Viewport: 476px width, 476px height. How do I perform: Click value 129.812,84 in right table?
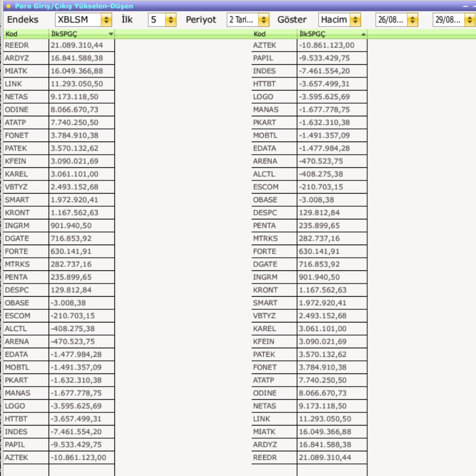tap(319, 213)
